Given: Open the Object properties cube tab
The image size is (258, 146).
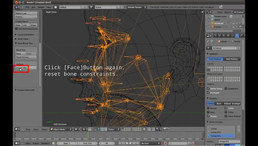Looking at the screenshot, I should (x=228, y=36).
